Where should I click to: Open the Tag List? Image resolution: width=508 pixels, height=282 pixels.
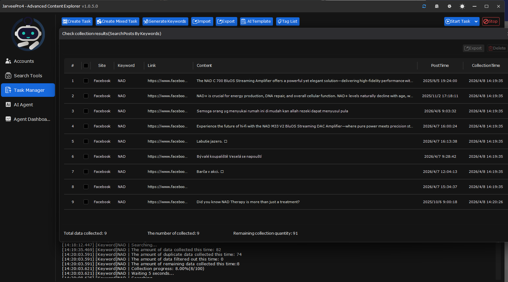(x=287, y=21)
